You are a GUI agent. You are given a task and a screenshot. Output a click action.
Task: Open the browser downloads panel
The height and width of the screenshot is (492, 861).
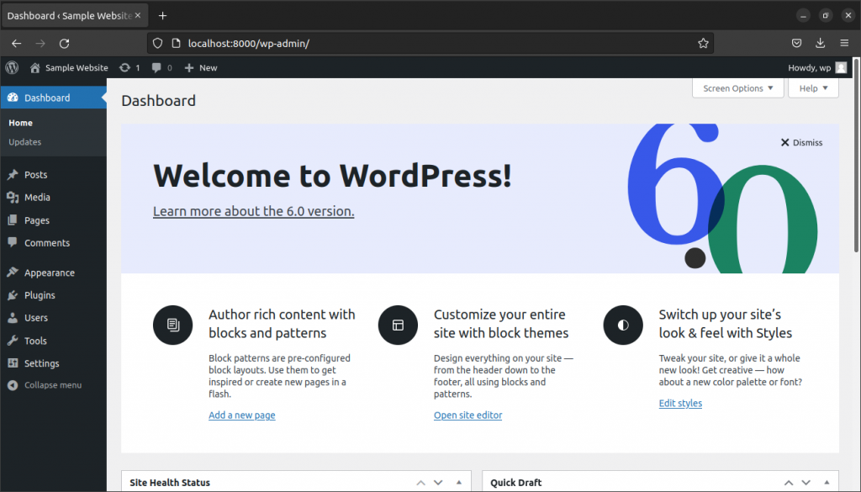[x=821, y=44]
